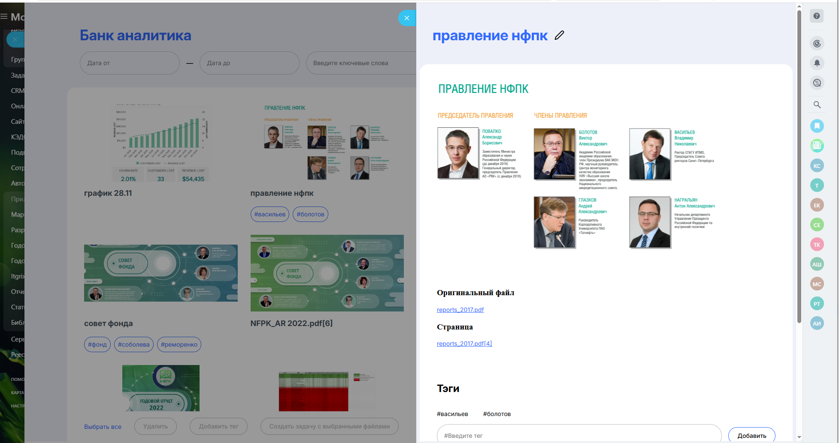Open the reports_2017.pdf[4] page link

coord(464,344)
